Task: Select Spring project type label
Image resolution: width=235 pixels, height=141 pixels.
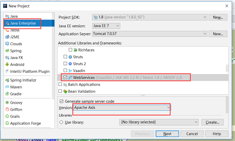Action: [16, 51]
